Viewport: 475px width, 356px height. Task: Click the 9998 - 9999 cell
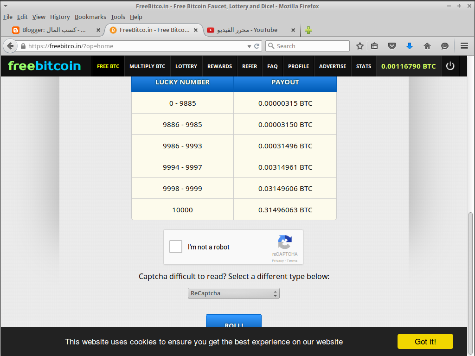pyautogui.click(x=182, y=189)
